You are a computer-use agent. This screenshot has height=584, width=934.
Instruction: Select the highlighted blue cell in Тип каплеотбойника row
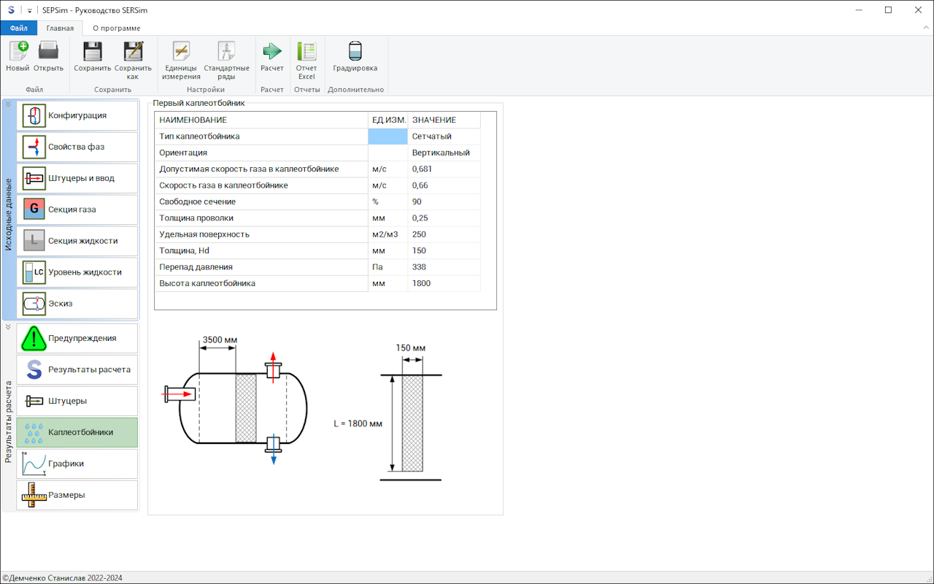(387, 137)
